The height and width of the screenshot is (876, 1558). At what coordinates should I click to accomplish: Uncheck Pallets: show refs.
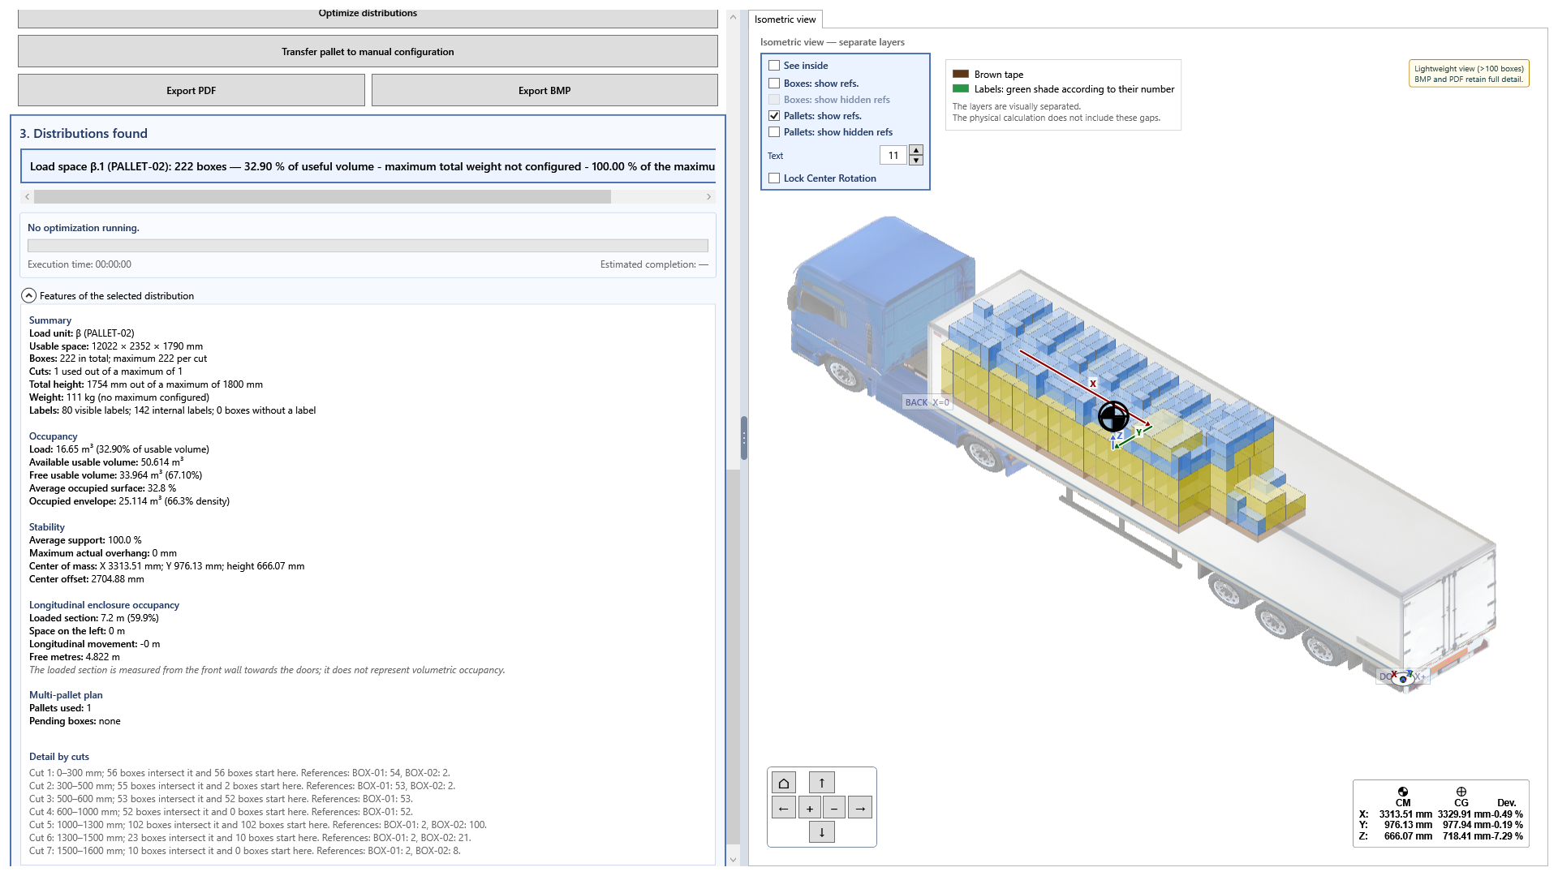pos(774,116)
